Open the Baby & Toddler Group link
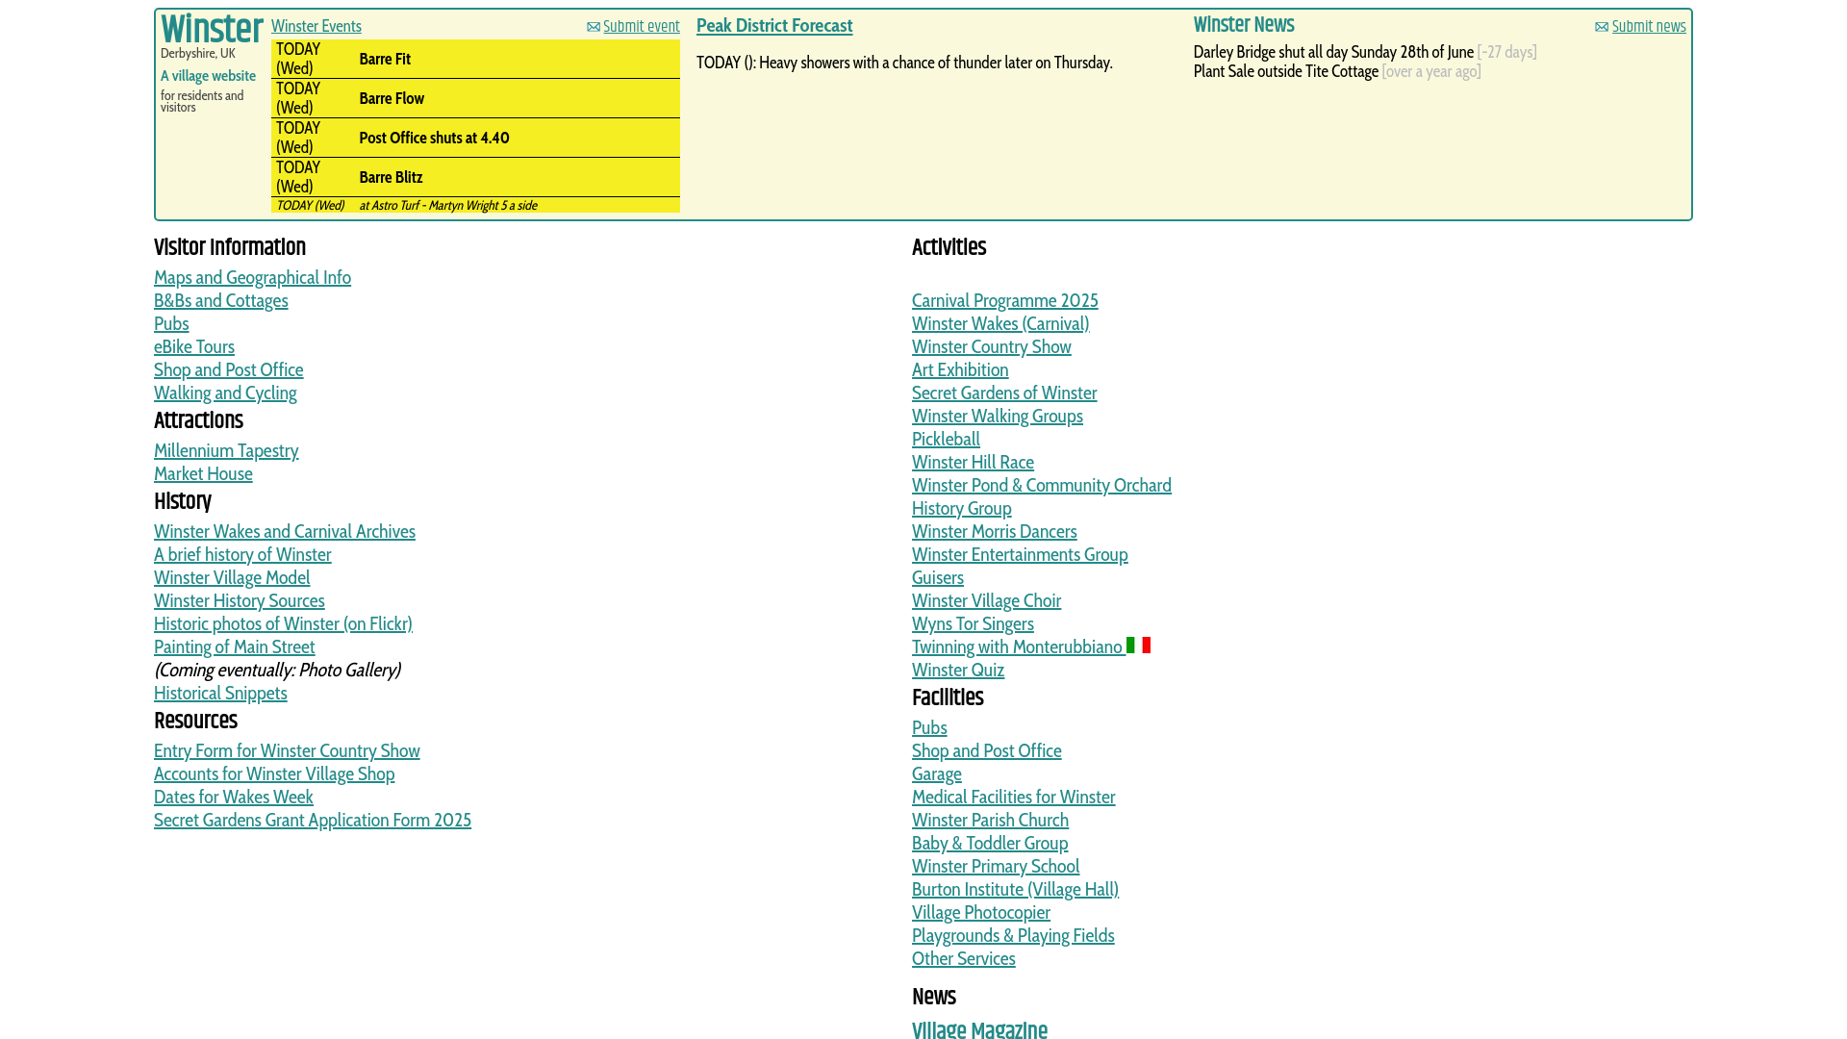 (990, 843)
